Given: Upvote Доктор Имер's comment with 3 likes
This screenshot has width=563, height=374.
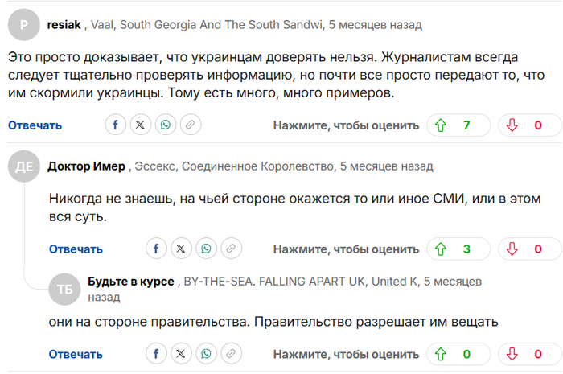Looking at the screenshot, I should click(458, 249).
